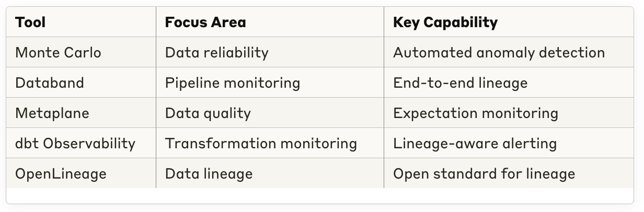Click the Key Capability column header
The image size is (644, 212).
(445, 22)
